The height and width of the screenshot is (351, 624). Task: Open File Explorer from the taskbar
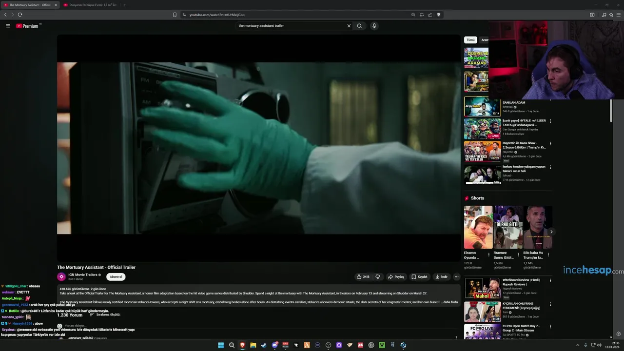tap(253, 345)
